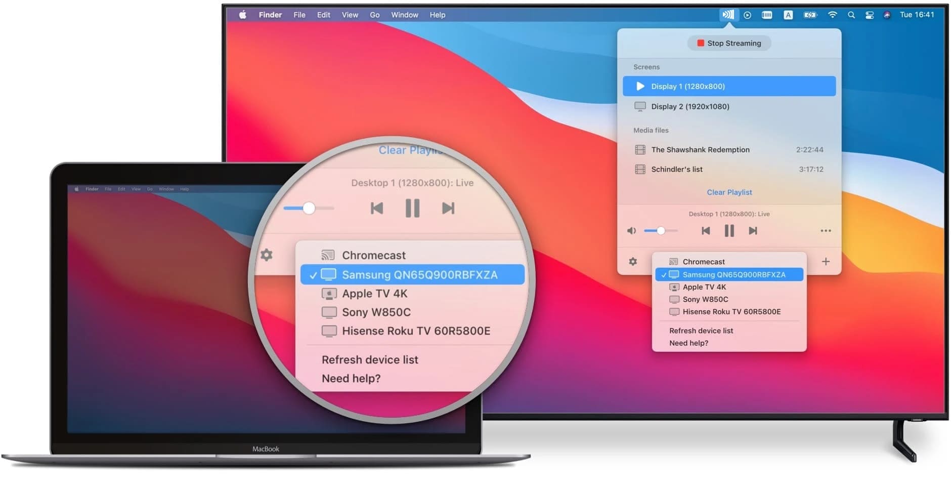Open the Window menu in the menu bar
The width and height of the screenshot is (951, 486).
pyautogui.click(x=404, y=15)
